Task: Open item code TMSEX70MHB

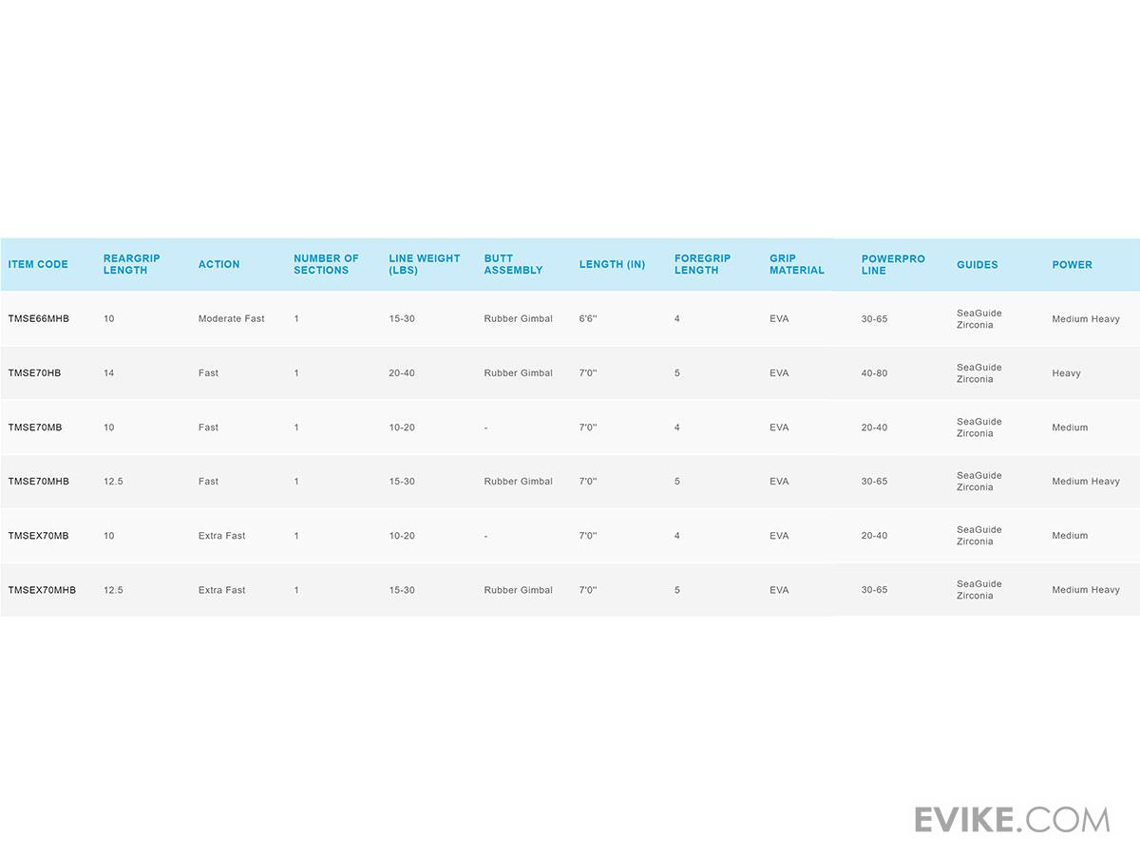Action: pos(42,590)
